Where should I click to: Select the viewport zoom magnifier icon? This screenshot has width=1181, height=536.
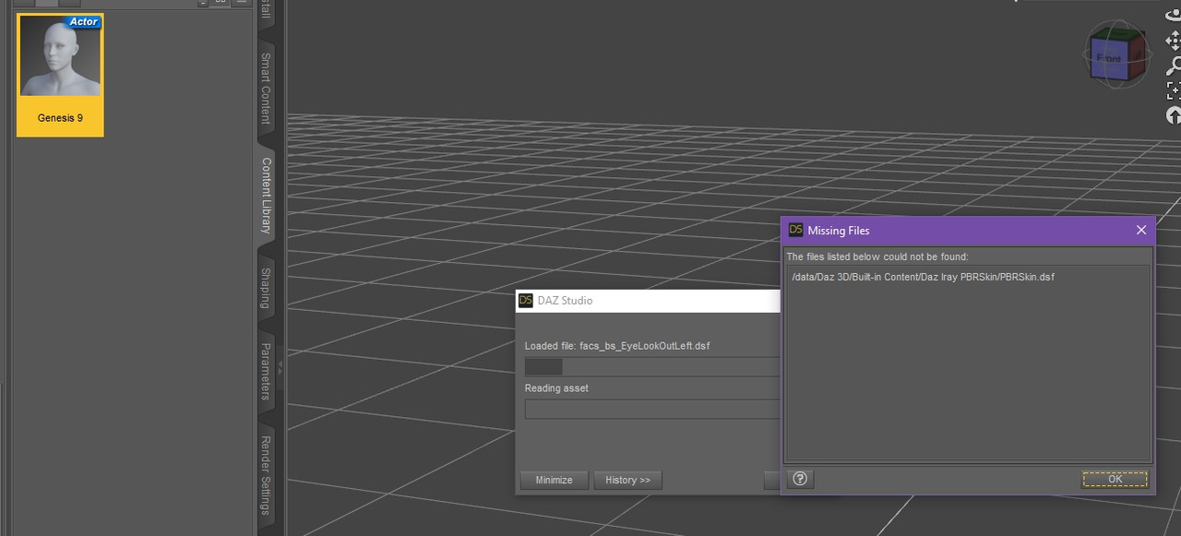tap(1174, 66)
